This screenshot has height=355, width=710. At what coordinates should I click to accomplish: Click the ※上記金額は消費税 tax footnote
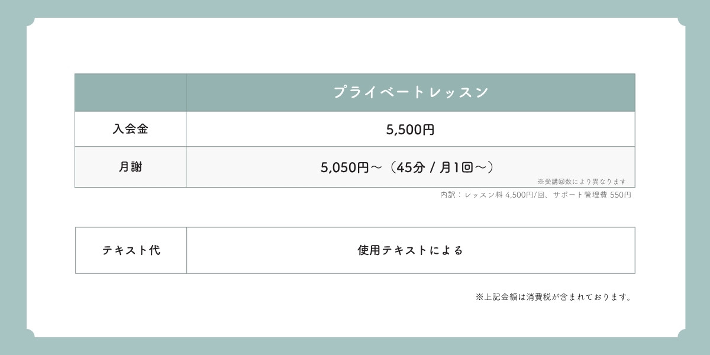tap(554, 297)
